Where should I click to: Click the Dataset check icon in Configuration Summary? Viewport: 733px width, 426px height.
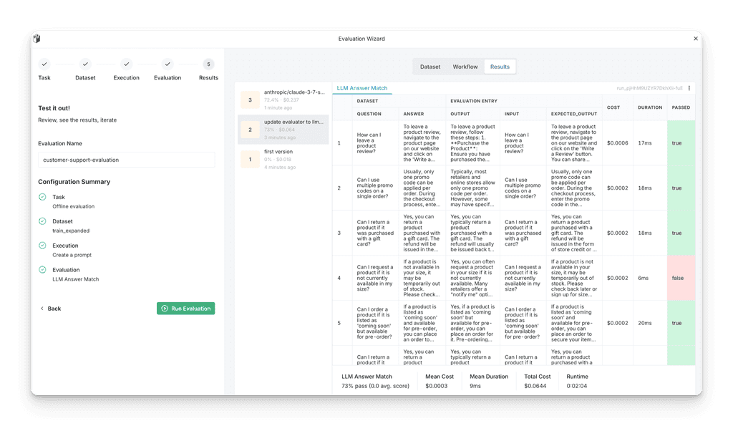(x=42, y=221)
